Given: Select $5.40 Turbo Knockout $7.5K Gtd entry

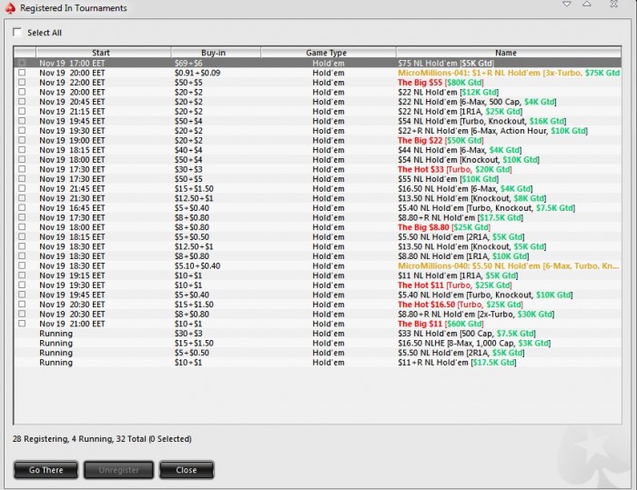Looking at the screenshot, I should 487,208.
